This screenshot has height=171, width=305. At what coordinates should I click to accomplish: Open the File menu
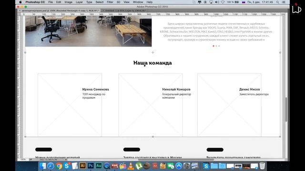[51, 2]
